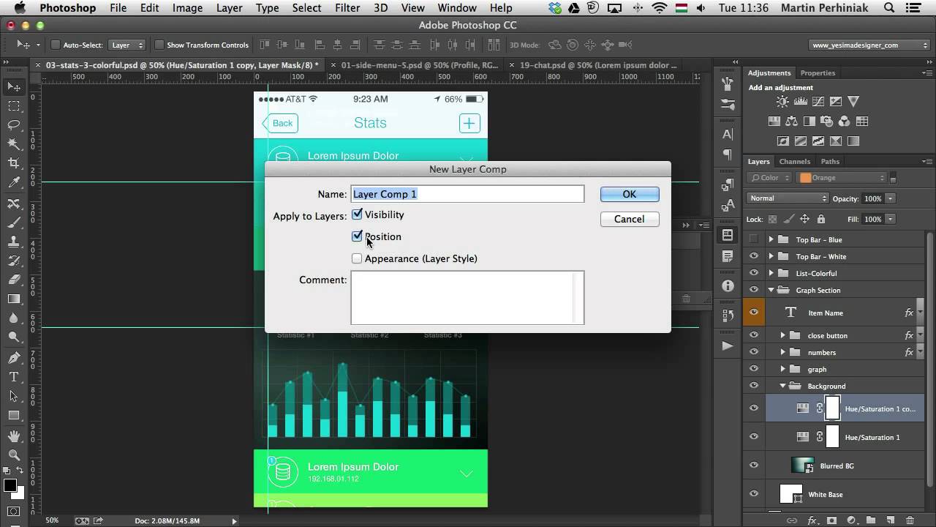
Task: Uncheck the Visibility checkbox
Action: click(x=357, y=214)
